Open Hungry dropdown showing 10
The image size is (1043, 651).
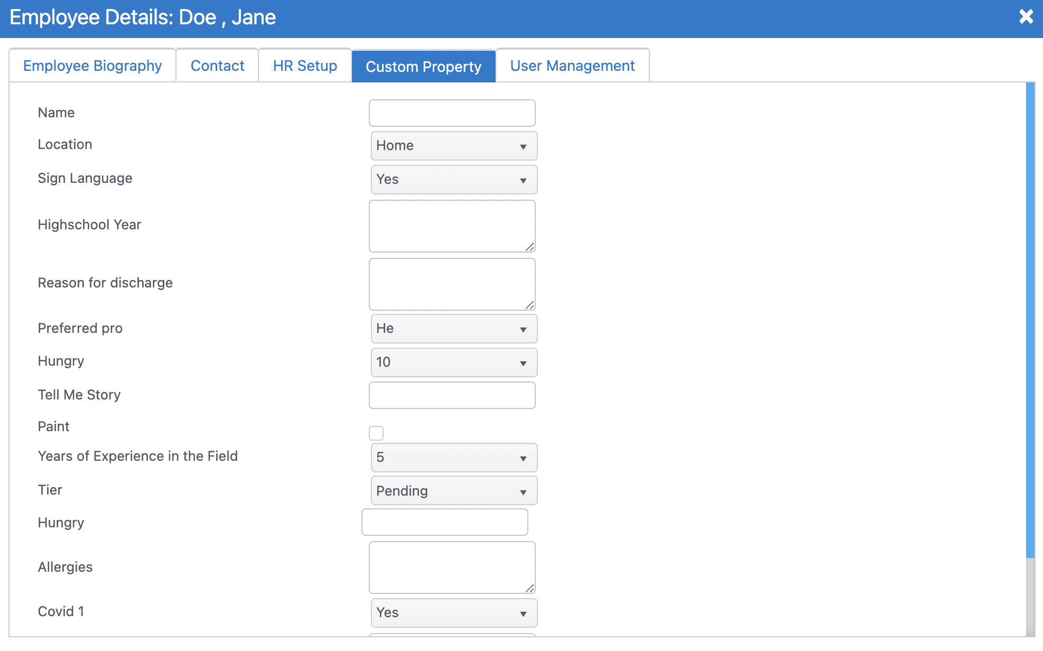[454, 362]
